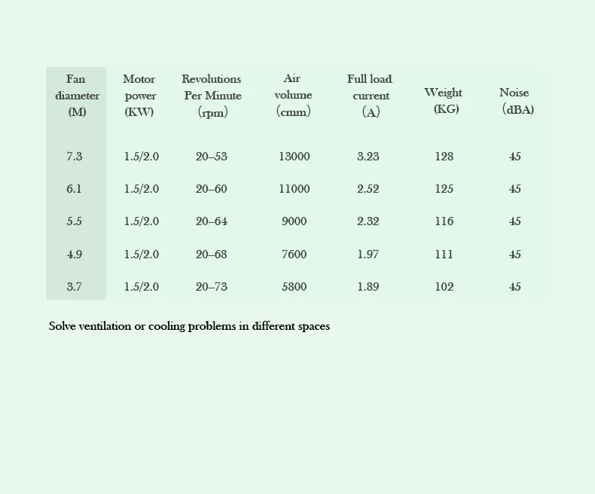595x494 pixels.
Task: Click the "Revolutions Per Minute (rpm)" header
Action: (212, 96)
